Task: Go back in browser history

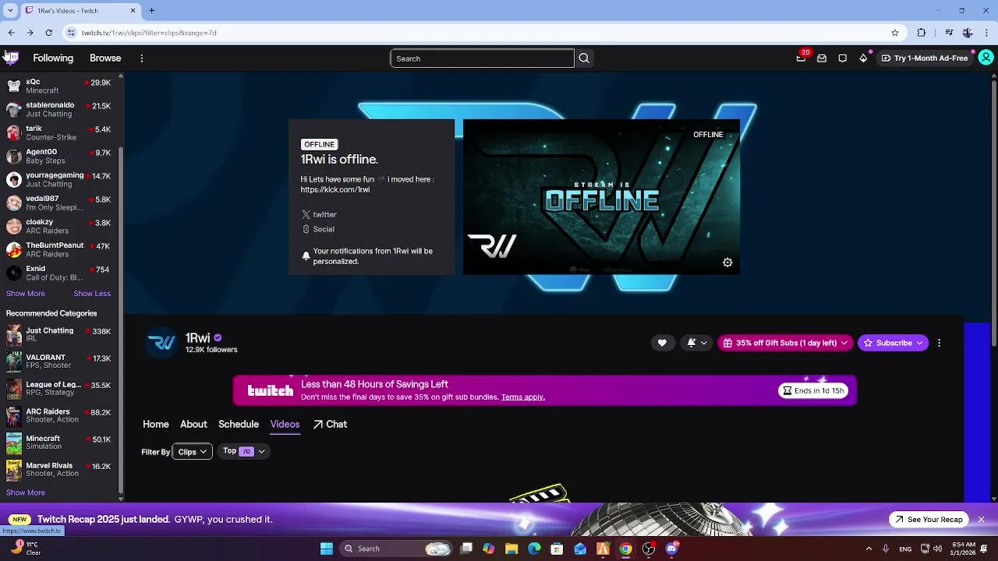Action: (11, 33)
